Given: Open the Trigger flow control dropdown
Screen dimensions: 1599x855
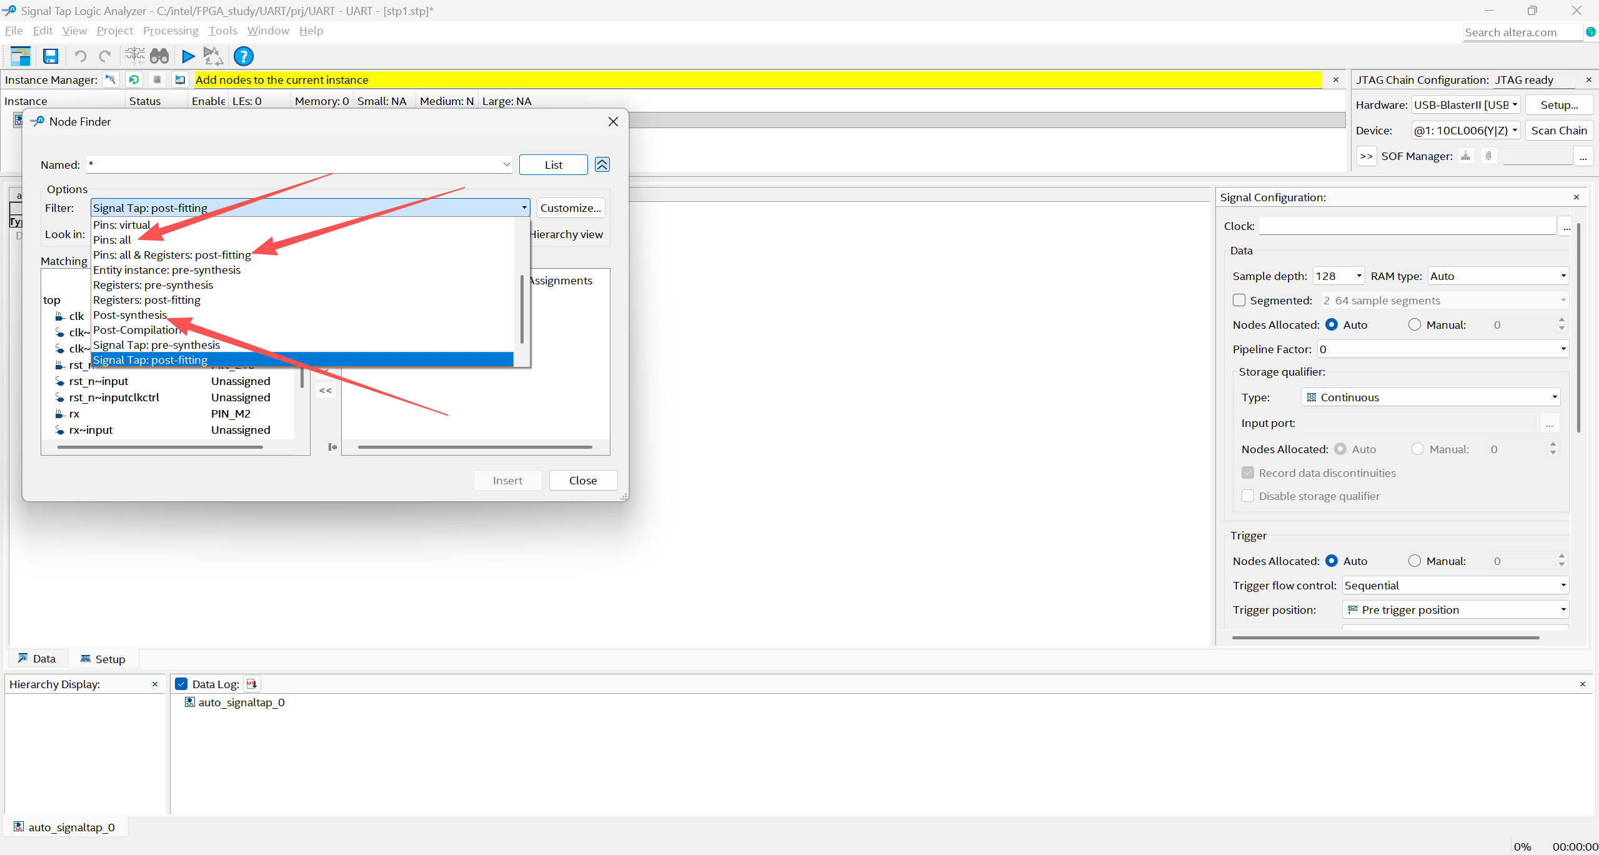Looking at the screenshot, I should tap(1456, 585).
